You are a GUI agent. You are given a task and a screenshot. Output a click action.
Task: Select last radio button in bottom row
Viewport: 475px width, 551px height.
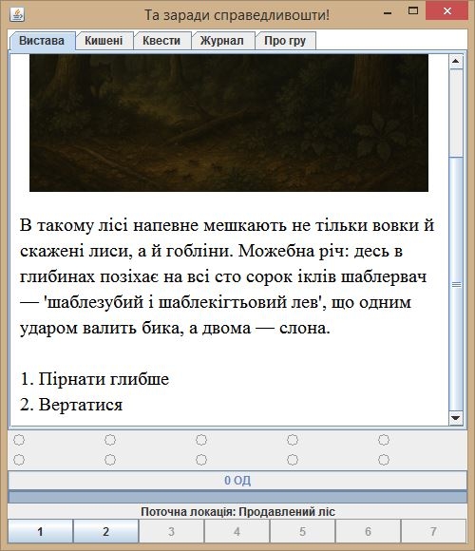(384, 460)
